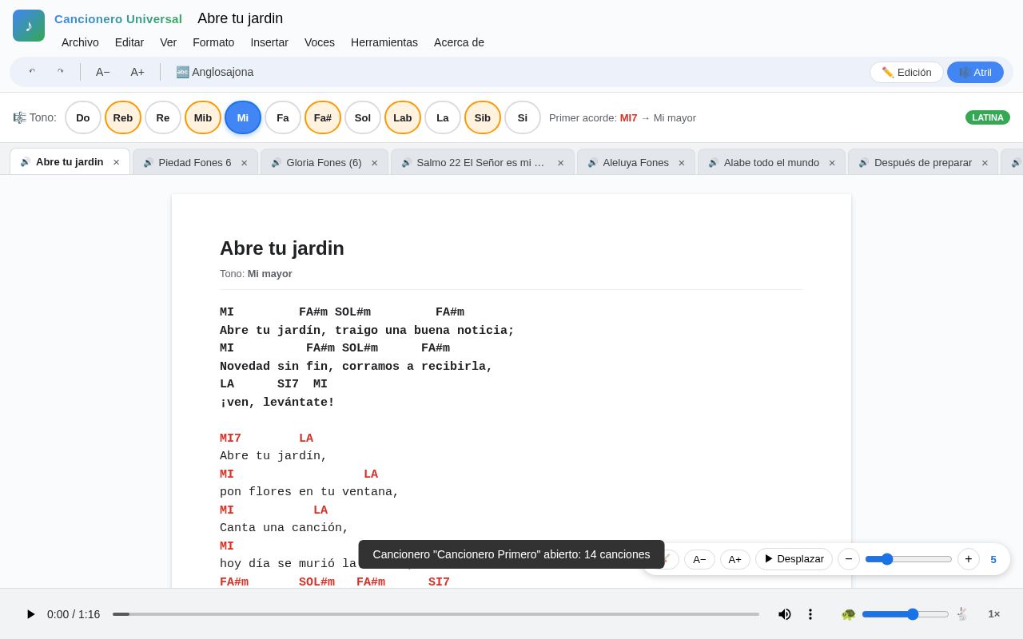Select the La key
Image resolution: width=1023 pixels, height=639 pixels.
tap(443, 117)
